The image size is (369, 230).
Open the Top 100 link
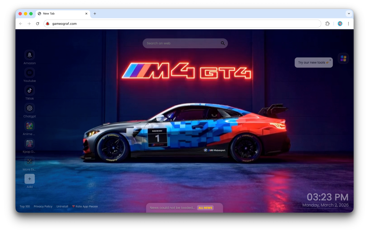(25, 206)
